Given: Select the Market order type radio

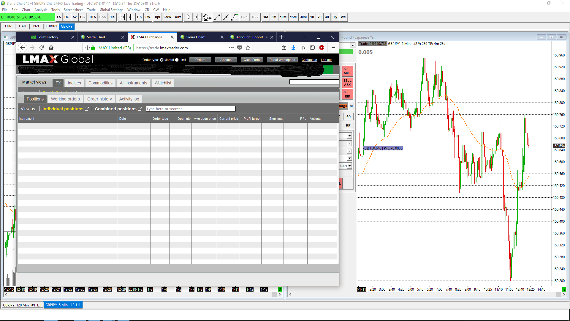Looking at the screenshot, I should pyautogui.click(x=162, y=60).
